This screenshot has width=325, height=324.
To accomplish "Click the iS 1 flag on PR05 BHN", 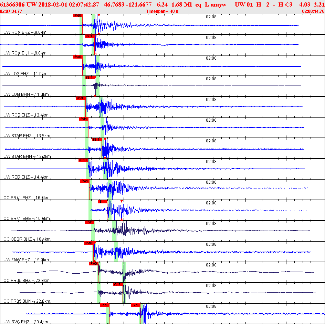I will pos(118,284).
